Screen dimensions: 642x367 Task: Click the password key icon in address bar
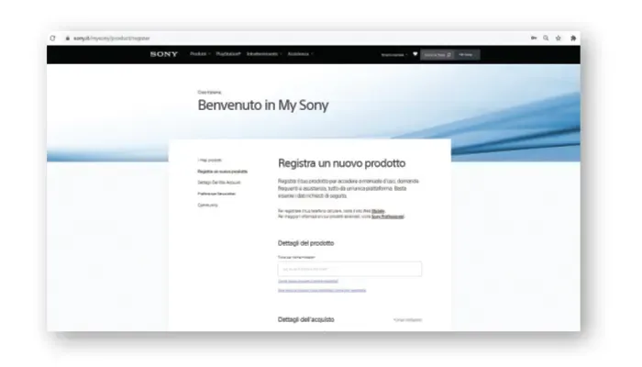[534, 38]
